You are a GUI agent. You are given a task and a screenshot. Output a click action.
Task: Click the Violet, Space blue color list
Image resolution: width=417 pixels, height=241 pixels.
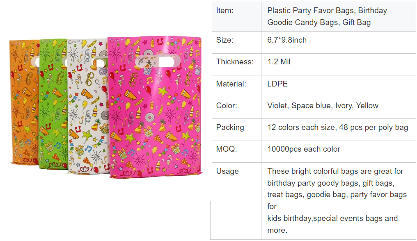pyautogui.click(x=323, y=106)
